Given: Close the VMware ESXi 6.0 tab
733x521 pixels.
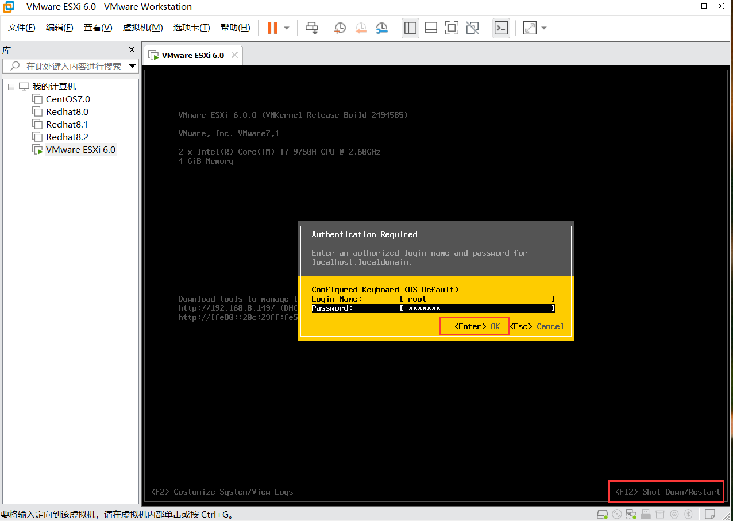Looking at the screenshot, I should click(x=234, y=55).
